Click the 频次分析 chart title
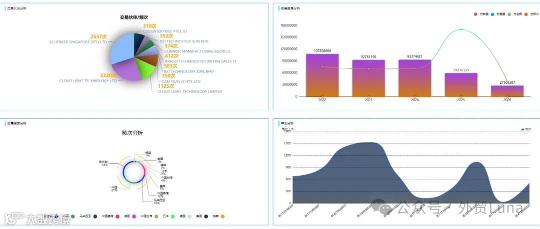Image resolution: width=540 pixels, height=229 pixels. [x=132, y=133]
